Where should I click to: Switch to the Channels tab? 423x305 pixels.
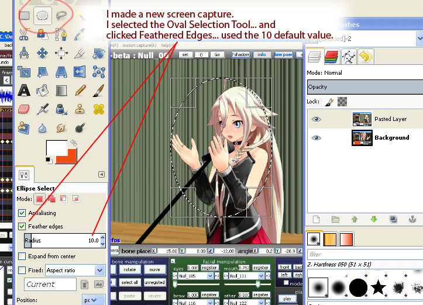[332, 57]
